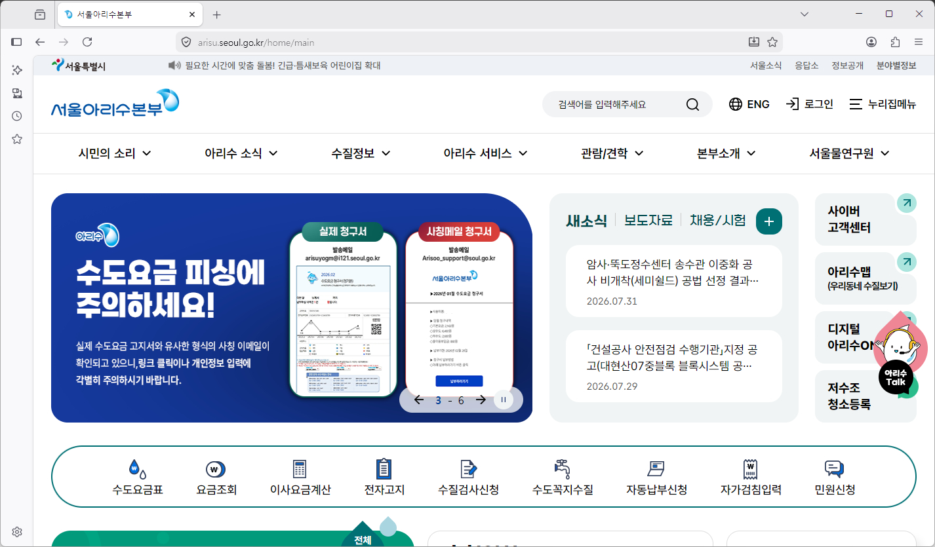Image resolution: width=935 pixels, height=547 pixels.
Task: Click the 분야별정보 top link
Action: 896,66
